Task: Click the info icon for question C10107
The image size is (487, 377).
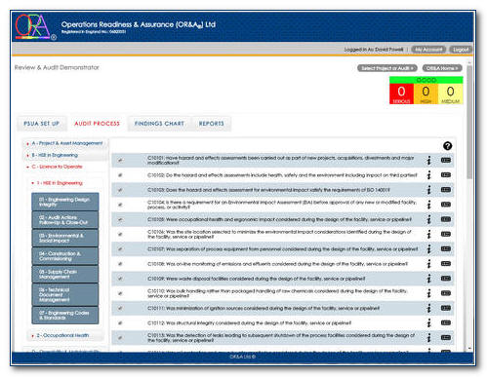Action: tap(428, 249)
